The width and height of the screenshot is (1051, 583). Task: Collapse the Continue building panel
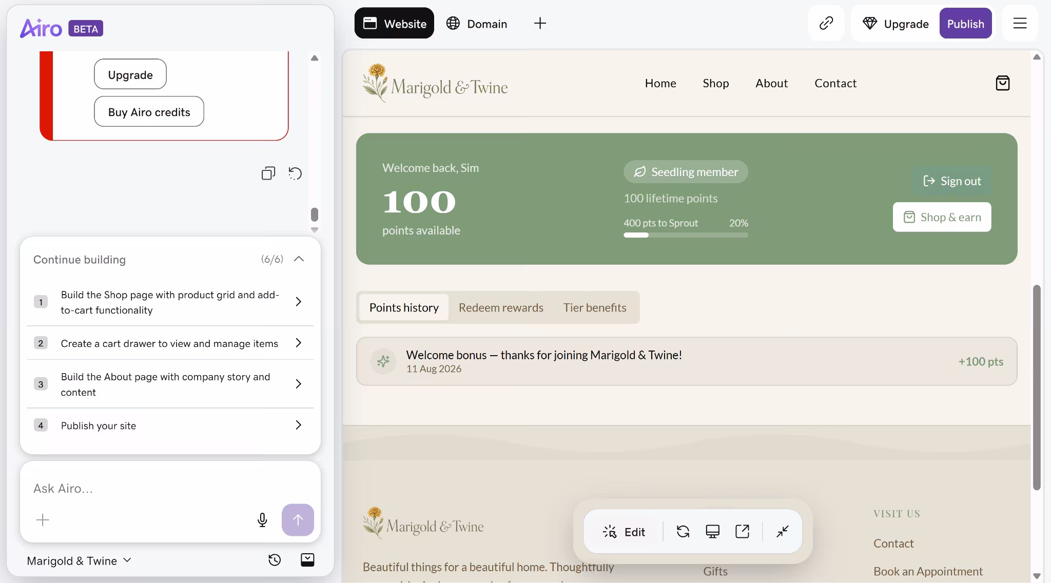[x=299, y=259]
